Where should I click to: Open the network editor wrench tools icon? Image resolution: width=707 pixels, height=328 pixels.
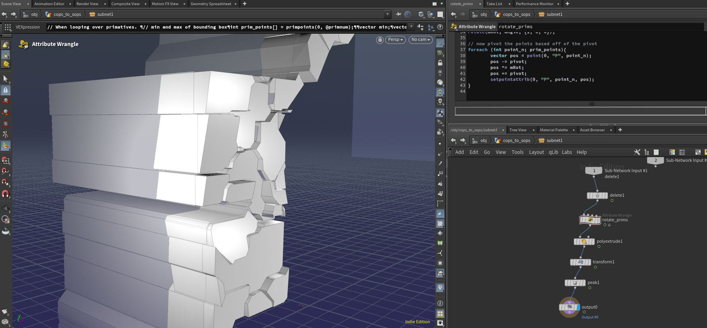click(637, 152)
